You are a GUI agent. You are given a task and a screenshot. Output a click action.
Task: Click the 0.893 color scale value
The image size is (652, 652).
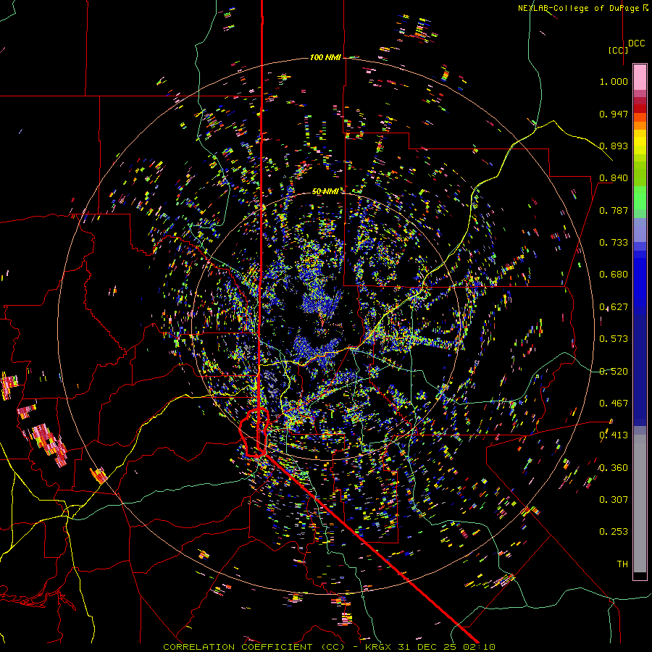(614, 146)
